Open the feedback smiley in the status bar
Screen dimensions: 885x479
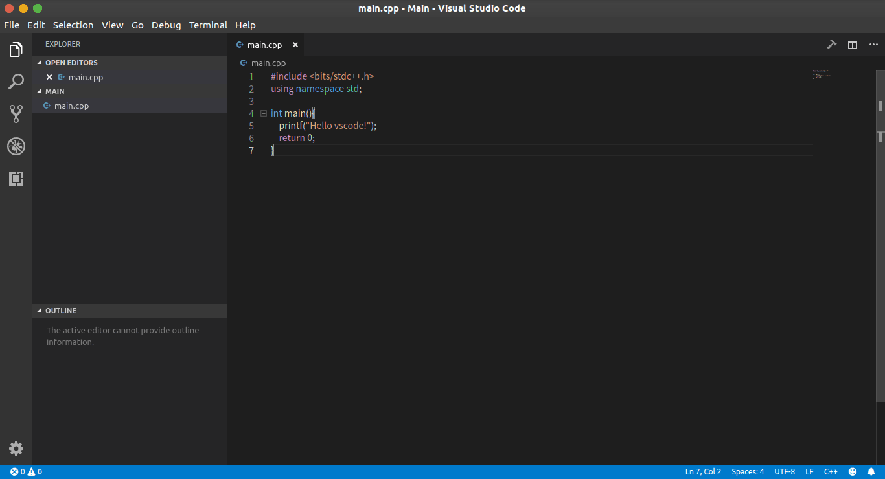click(x=853, y=471)
